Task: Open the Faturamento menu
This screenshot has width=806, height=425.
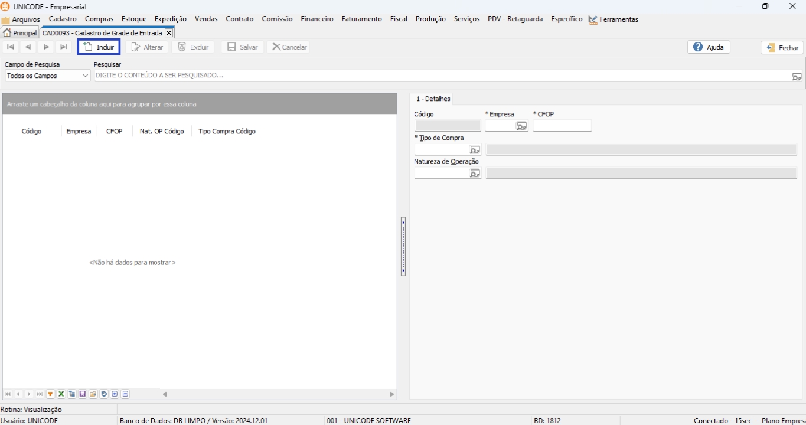Action: [x=361, y=19]
